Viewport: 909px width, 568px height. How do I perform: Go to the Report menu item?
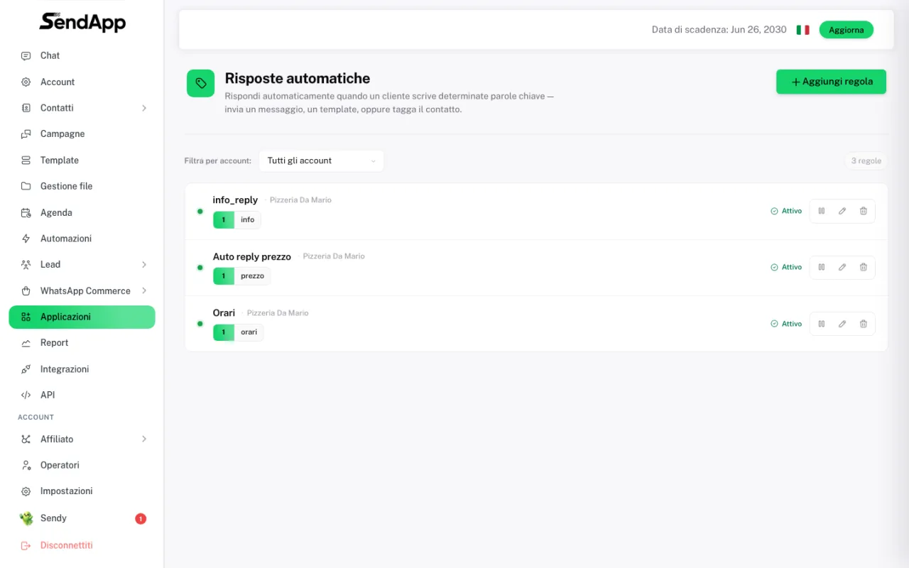click(82, 343)
